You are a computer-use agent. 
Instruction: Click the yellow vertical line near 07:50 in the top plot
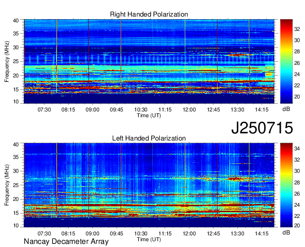click(x=57, y=56)
